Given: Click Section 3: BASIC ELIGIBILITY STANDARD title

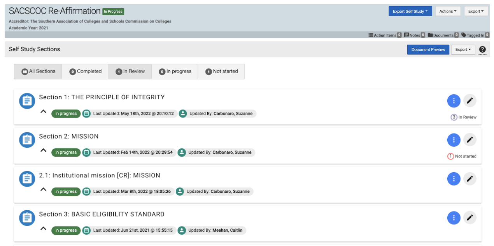Looking at the screenshot, I should tap(102, 214).
